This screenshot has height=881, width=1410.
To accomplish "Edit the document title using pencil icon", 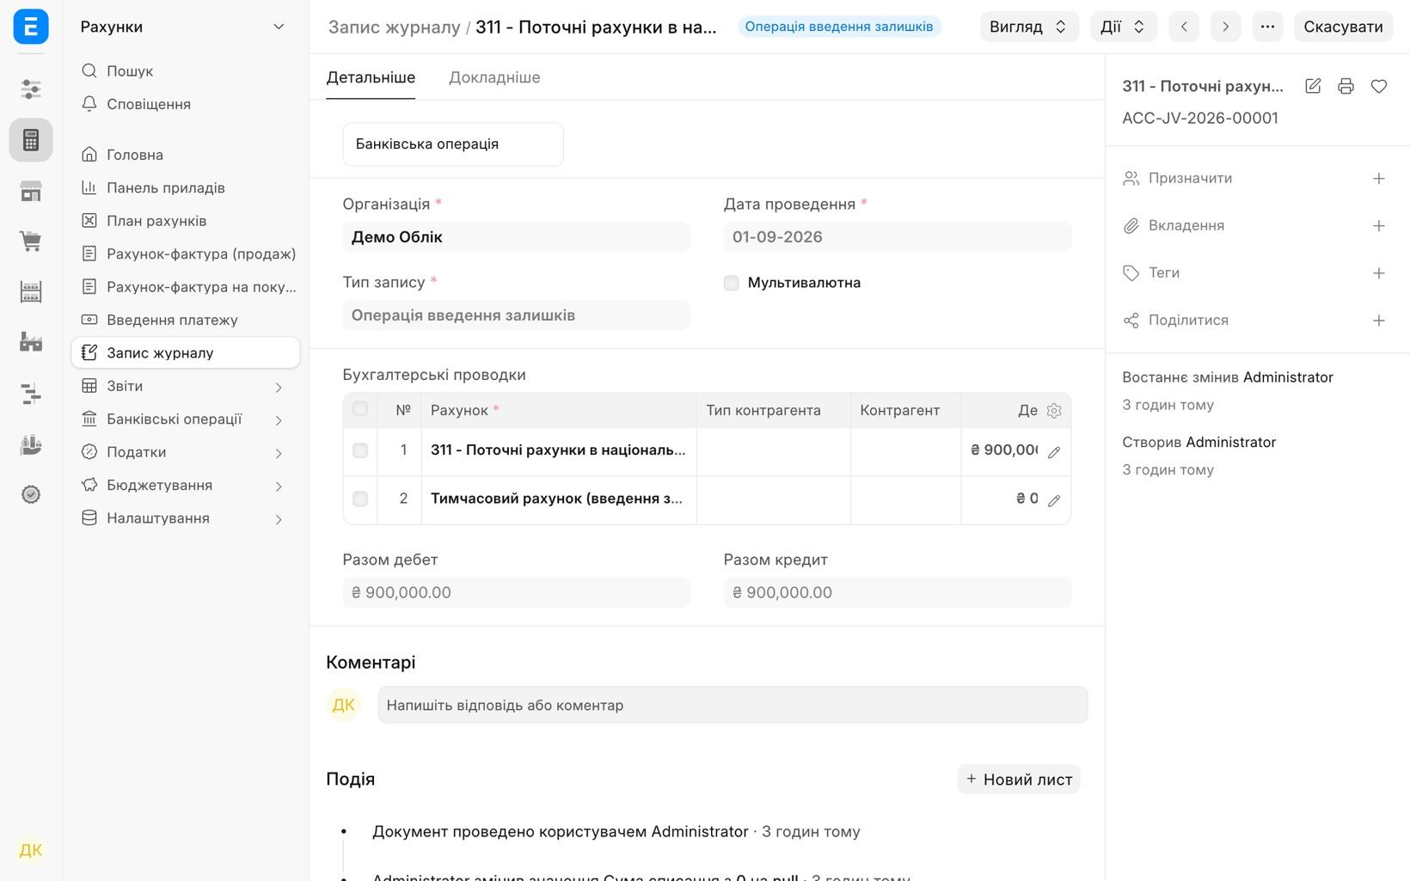I will pos(1313,86).
